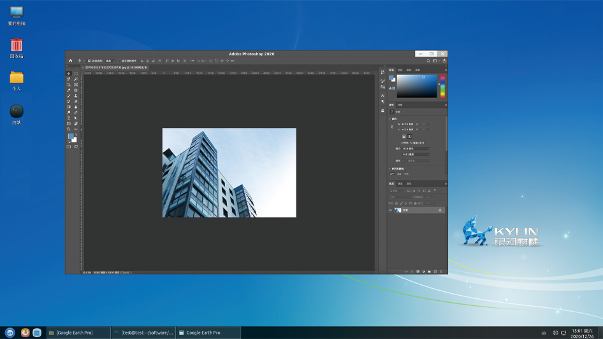Image resolution: width=603 pixels, height=339 pixels.
Task: Hide the Background layer with eye icon
Action: [391, 210]
